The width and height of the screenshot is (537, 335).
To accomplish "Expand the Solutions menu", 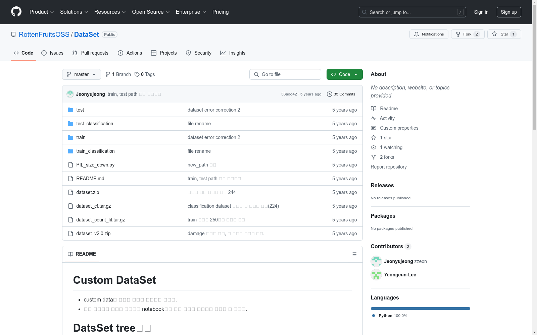I will pos(74,12).
